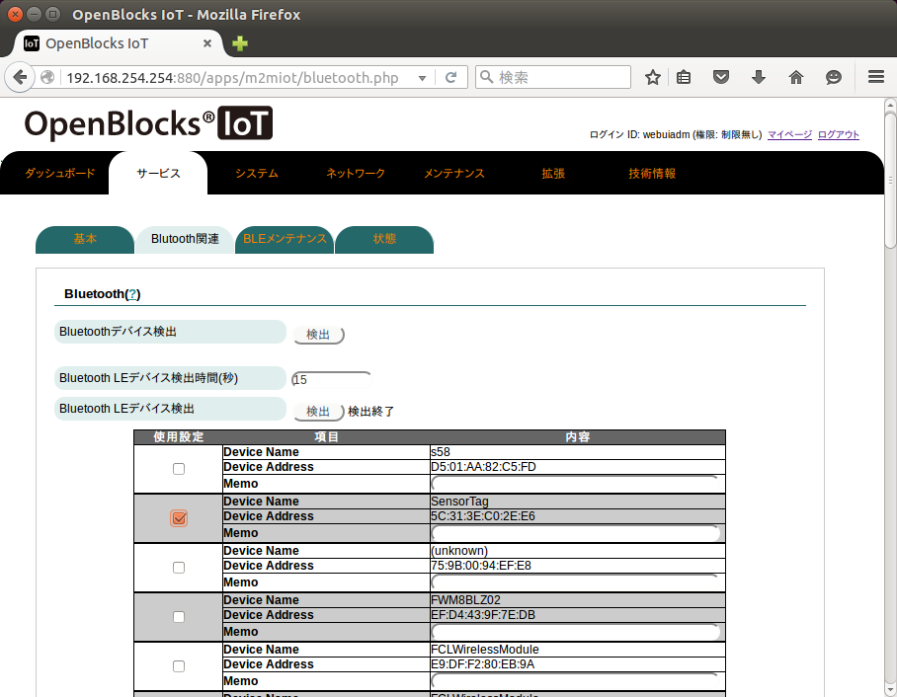Enable the (unknown) device checkbox
Screen dimensions: 897x697
[x=179, y=568]
